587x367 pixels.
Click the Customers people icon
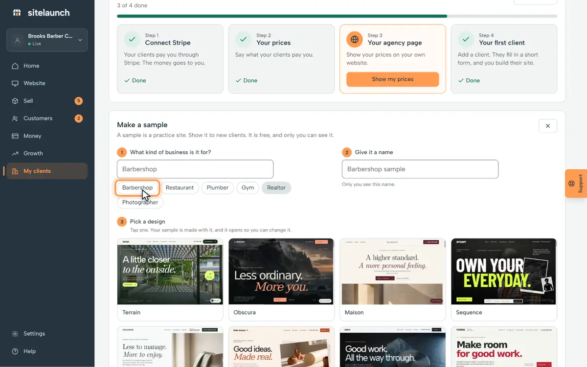pyautogui.click(x=15, y=118)
